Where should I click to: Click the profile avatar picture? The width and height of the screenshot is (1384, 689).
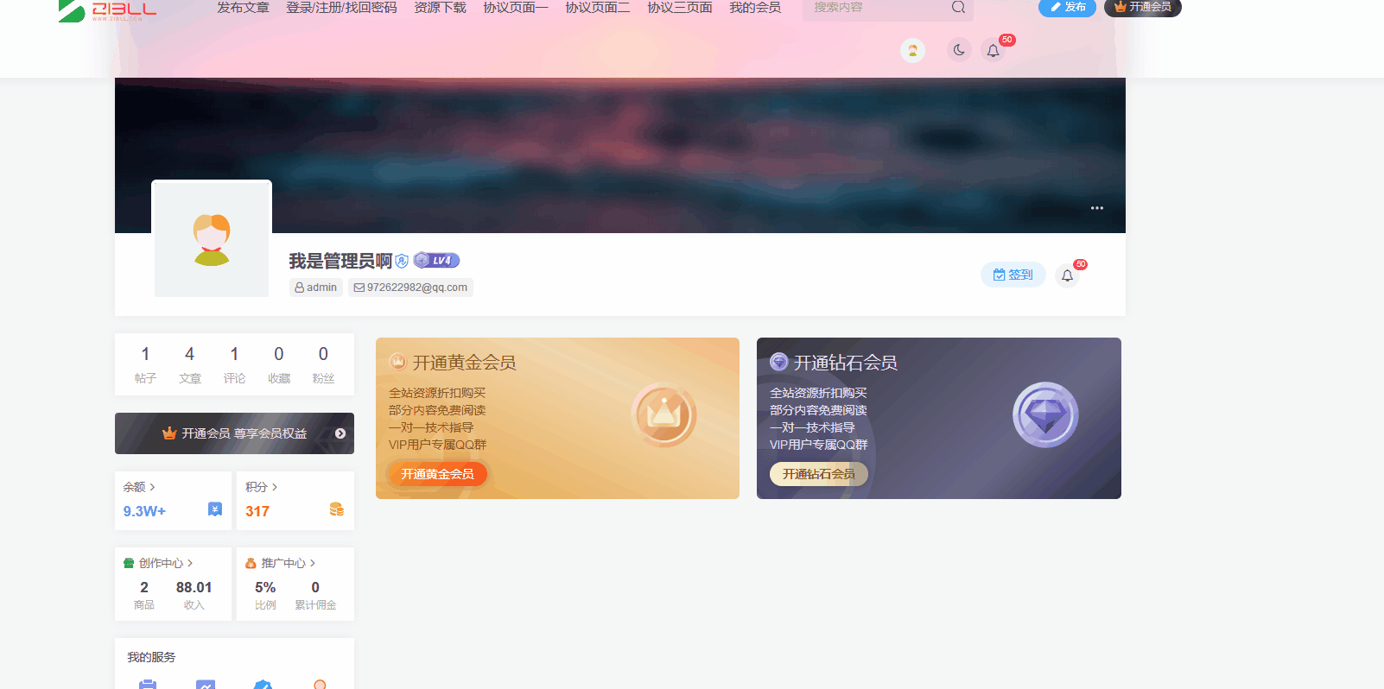(x=212, y=239)
